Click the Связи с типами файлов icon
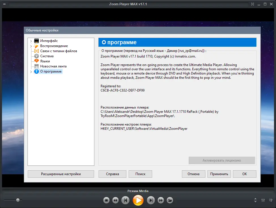 37,51
